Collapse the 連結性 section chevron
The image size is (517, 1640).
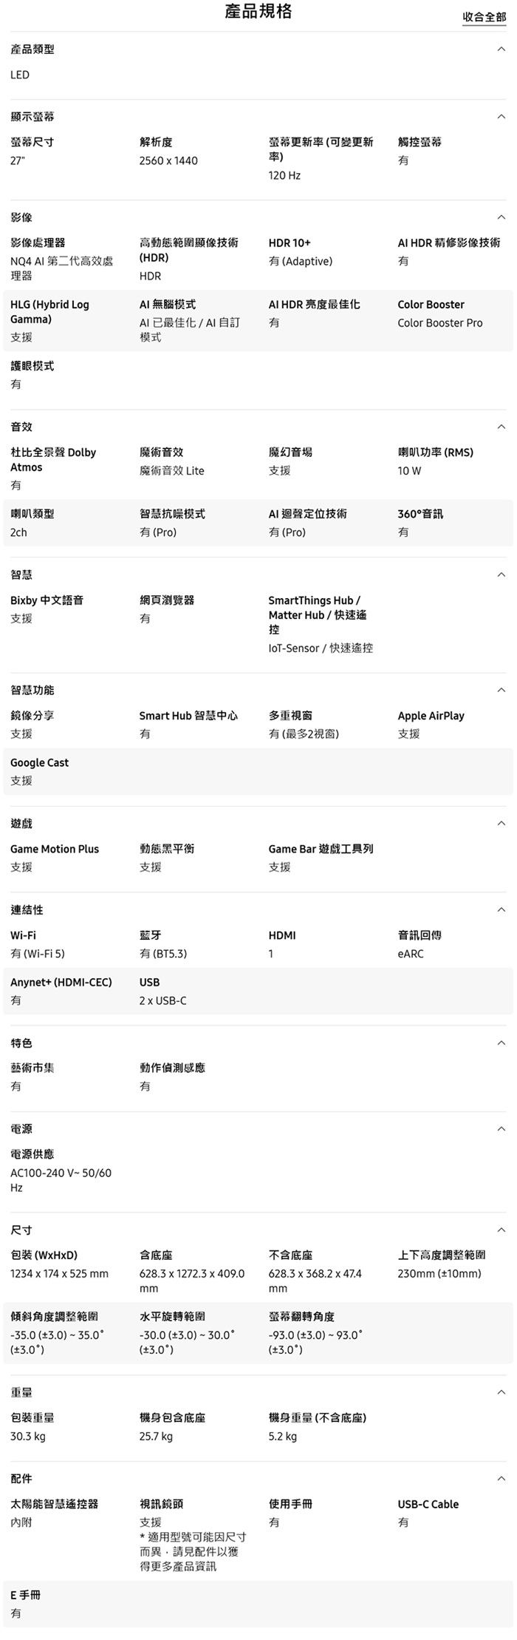501,909
